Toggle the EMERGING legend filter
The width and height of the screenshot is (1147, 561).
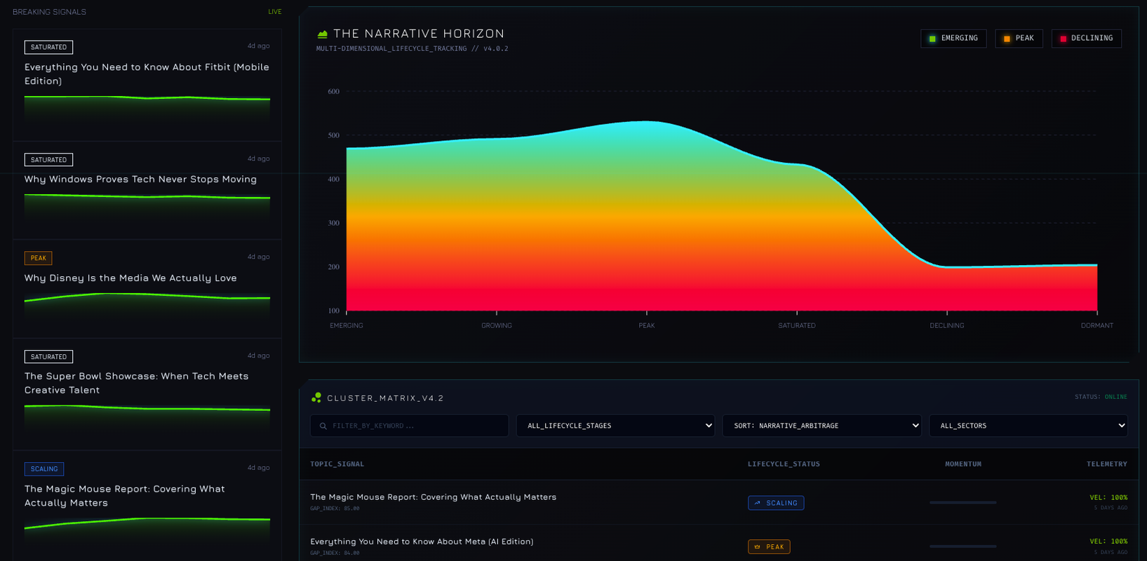click(x=953, y=39)
